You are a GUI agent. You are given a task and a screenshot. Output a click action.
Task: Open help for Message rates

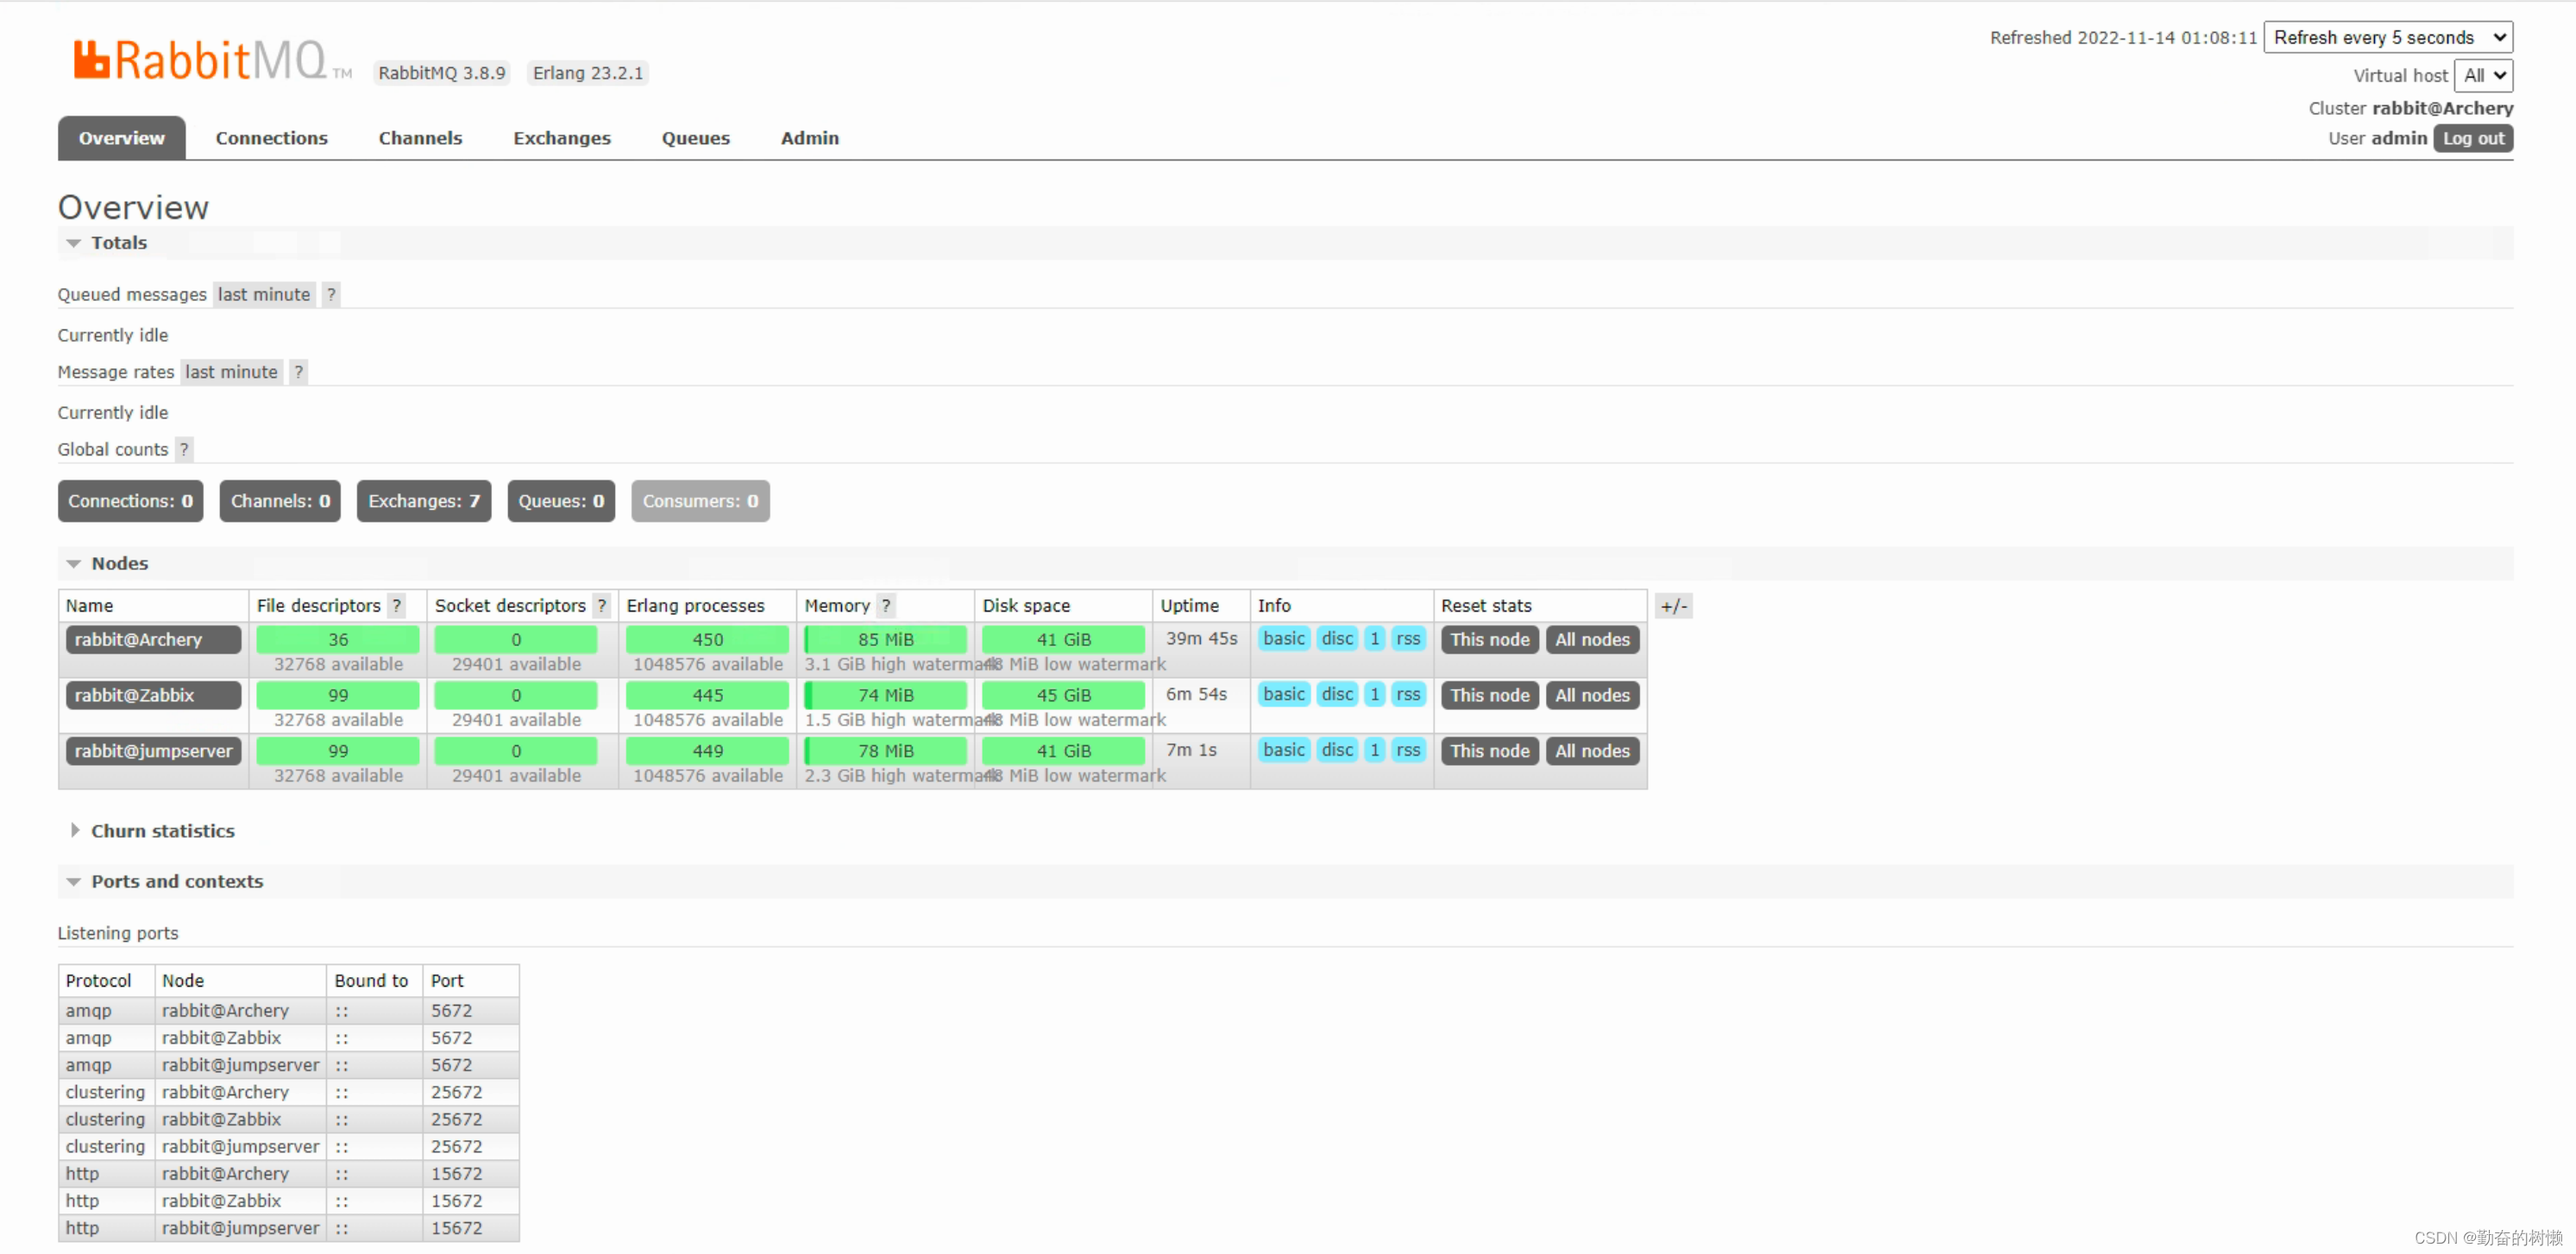point(298,372)
